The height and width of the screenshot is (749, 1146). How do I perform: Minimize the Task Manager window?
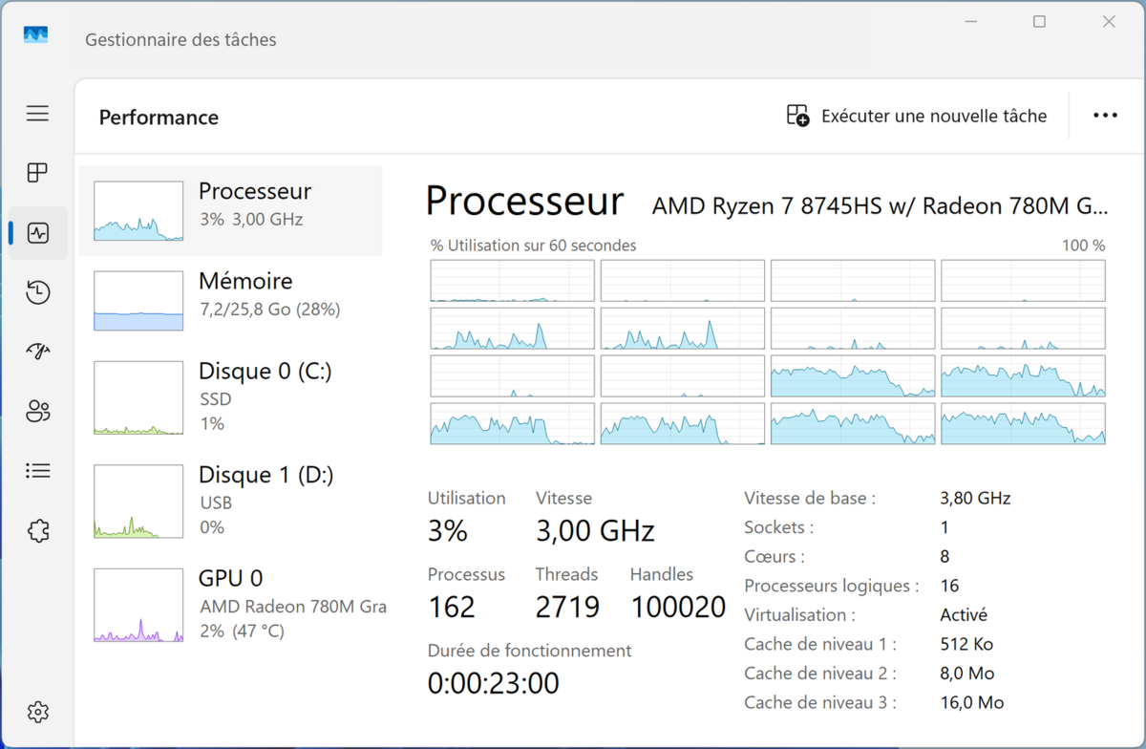[x=970, y=22]
